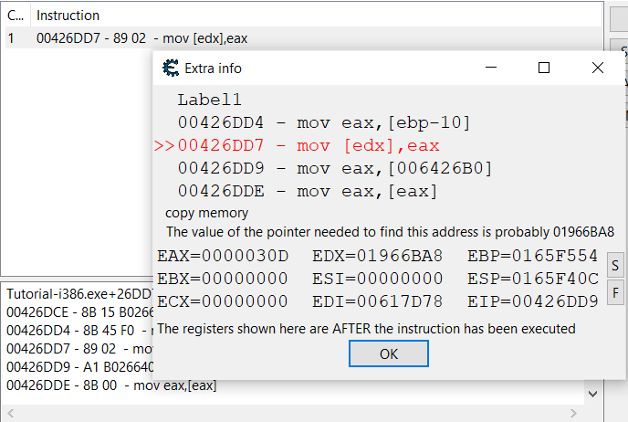Click the EIP=00426DD9 register value

(533, 301)
